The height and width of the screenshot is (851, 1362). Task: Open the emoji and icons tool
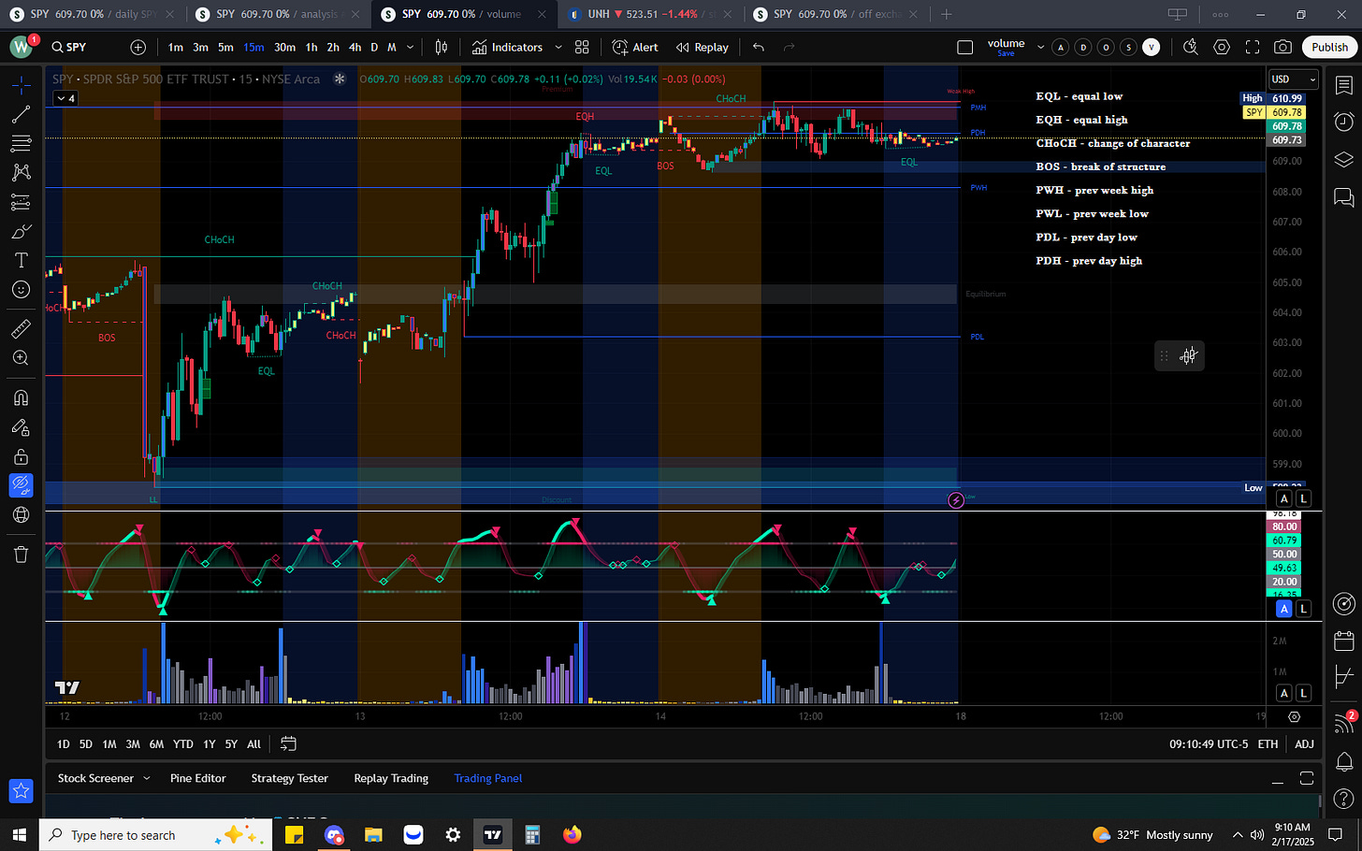pyautogui.click(x=21, y=290)
